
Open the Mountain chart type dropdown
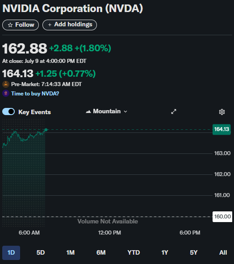click(x=107, y=111)
